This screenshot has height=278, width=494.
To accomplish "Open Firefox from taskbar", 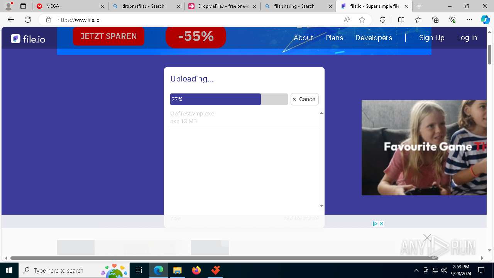I will tap(196, 270).
